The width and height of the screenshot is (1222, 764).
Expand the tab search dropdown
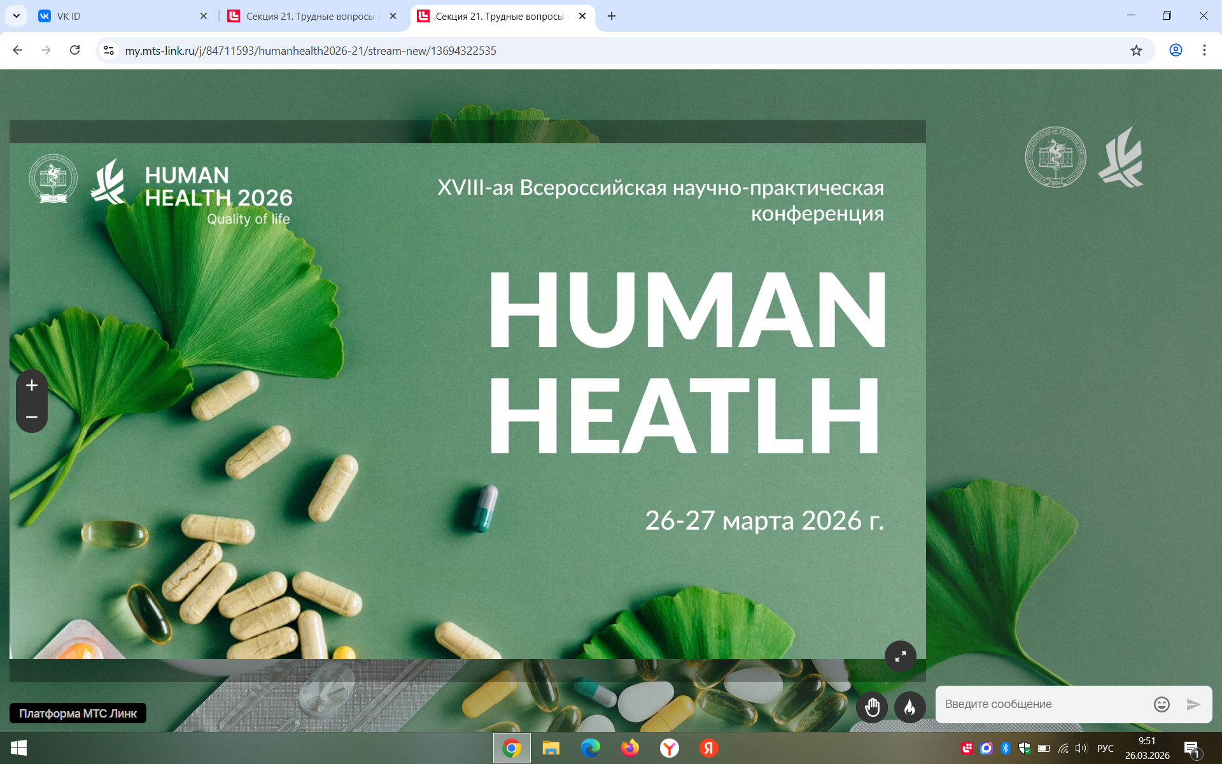(17, 16)
